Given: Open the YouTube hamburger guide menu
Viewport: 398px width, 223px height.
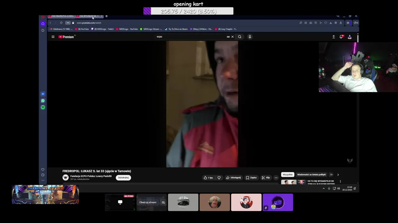Looking at the screenshot, I should tap(53, 37).
